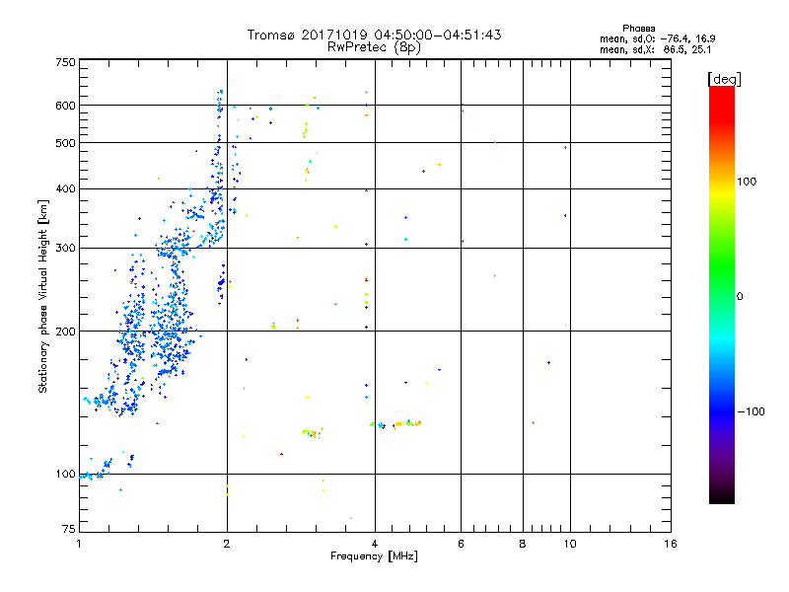Click the '[deg]' colorbar unit label
The height and width of the screenshot is (592, 789).
pyautogui.click(x=724, y=79)
